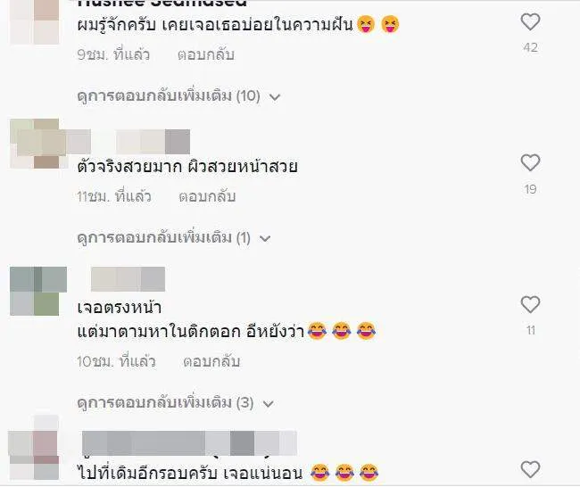Show ดูการตอบกลับเพิ่มเติม (1) reply
The height and width of the screenshot is (487, 580).
pos(174,238)
